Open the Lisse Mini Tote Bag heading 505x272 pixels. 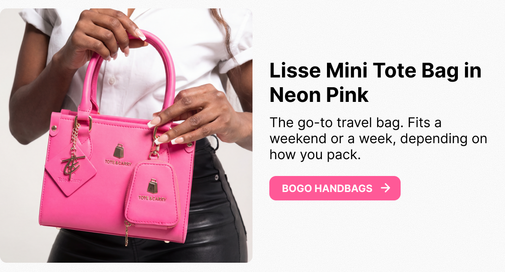375,83
